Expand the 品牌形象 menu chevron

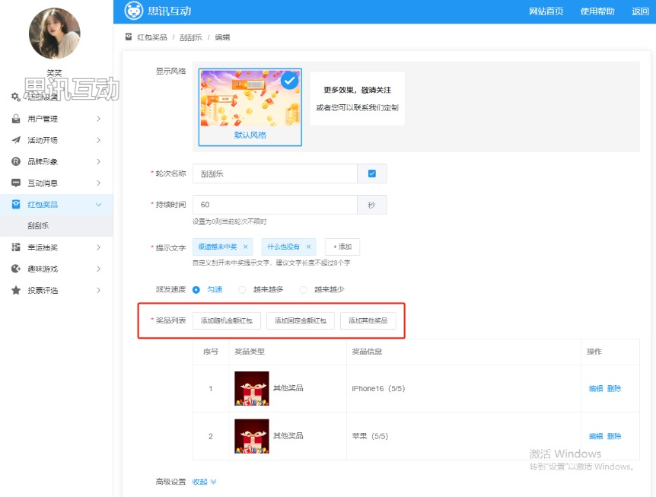click(99, 161)
